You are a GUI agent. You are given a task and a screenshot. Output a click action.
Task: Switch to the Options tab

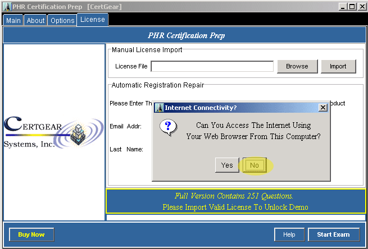tap(62, 20)
